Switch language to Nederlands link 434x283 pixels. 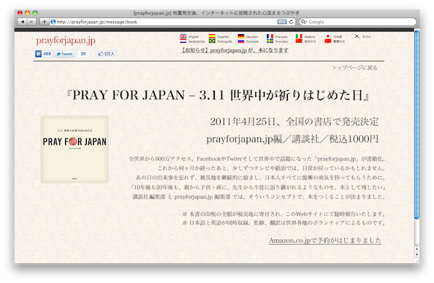[x=197, y=41]
